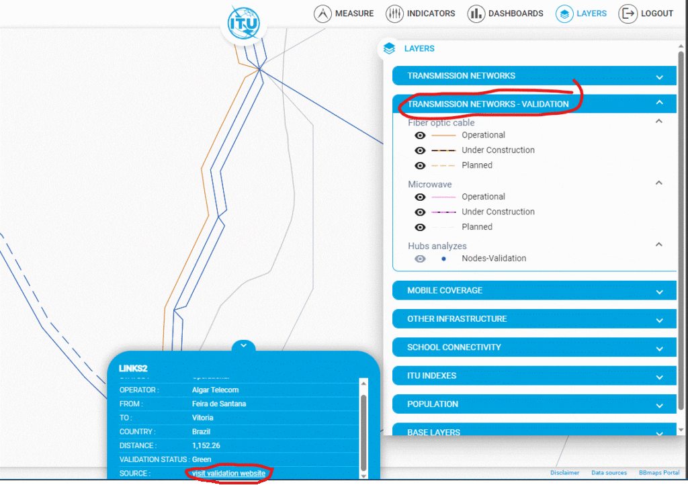This screenshot has width=688, height=485.
Task: Collapse the LINKS2 popup with the chevron
Action: coord(243,345)
